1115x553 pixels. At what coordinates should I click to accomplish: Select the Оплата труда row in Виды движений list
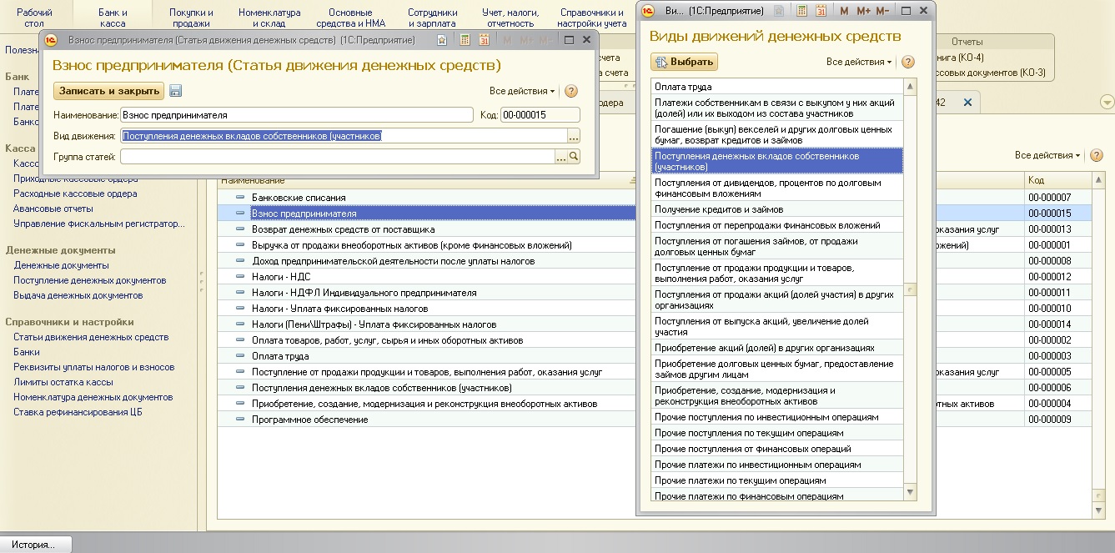coord(777,87)
